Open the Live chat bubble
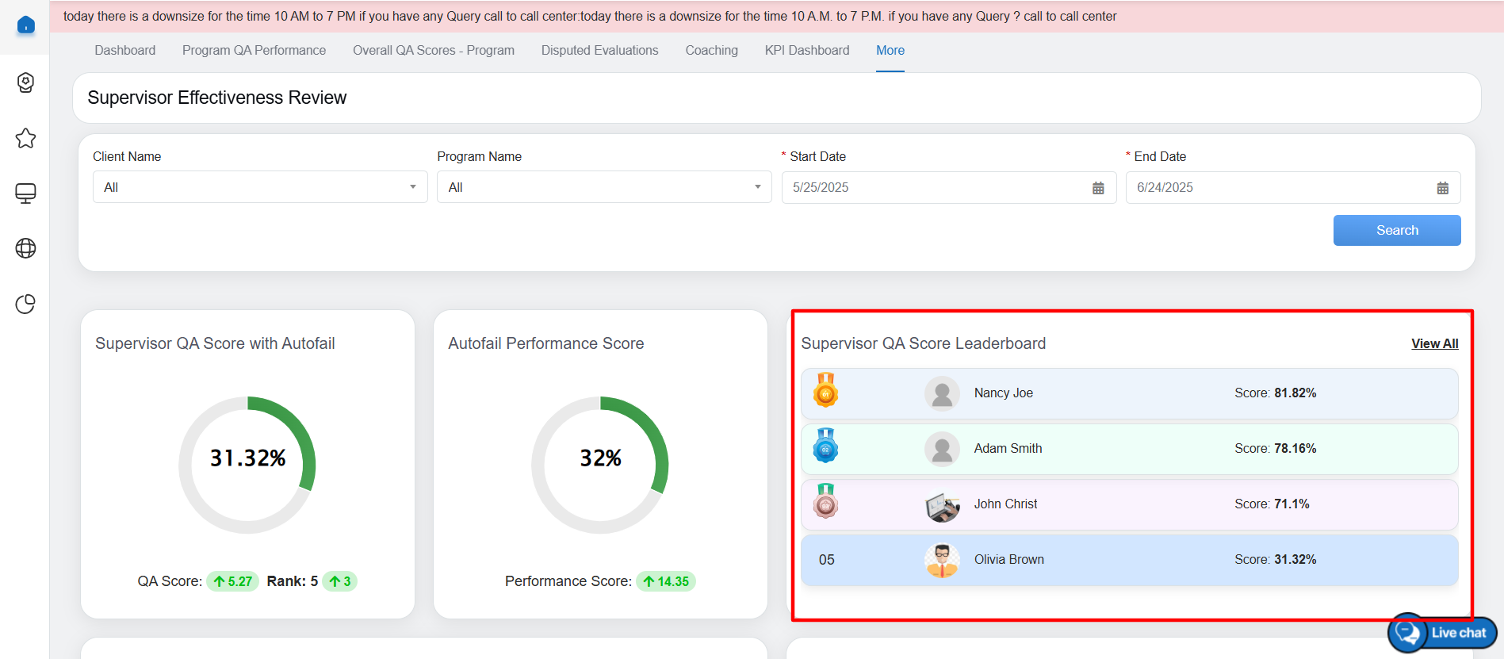 coord(1441,633)
